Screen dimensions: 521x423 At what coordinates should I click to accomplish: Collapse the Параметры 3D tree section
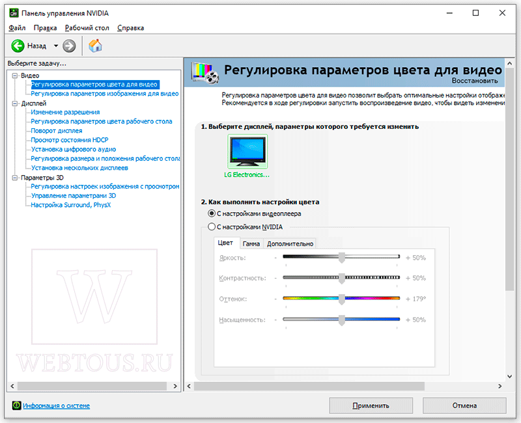click(15, 178)
